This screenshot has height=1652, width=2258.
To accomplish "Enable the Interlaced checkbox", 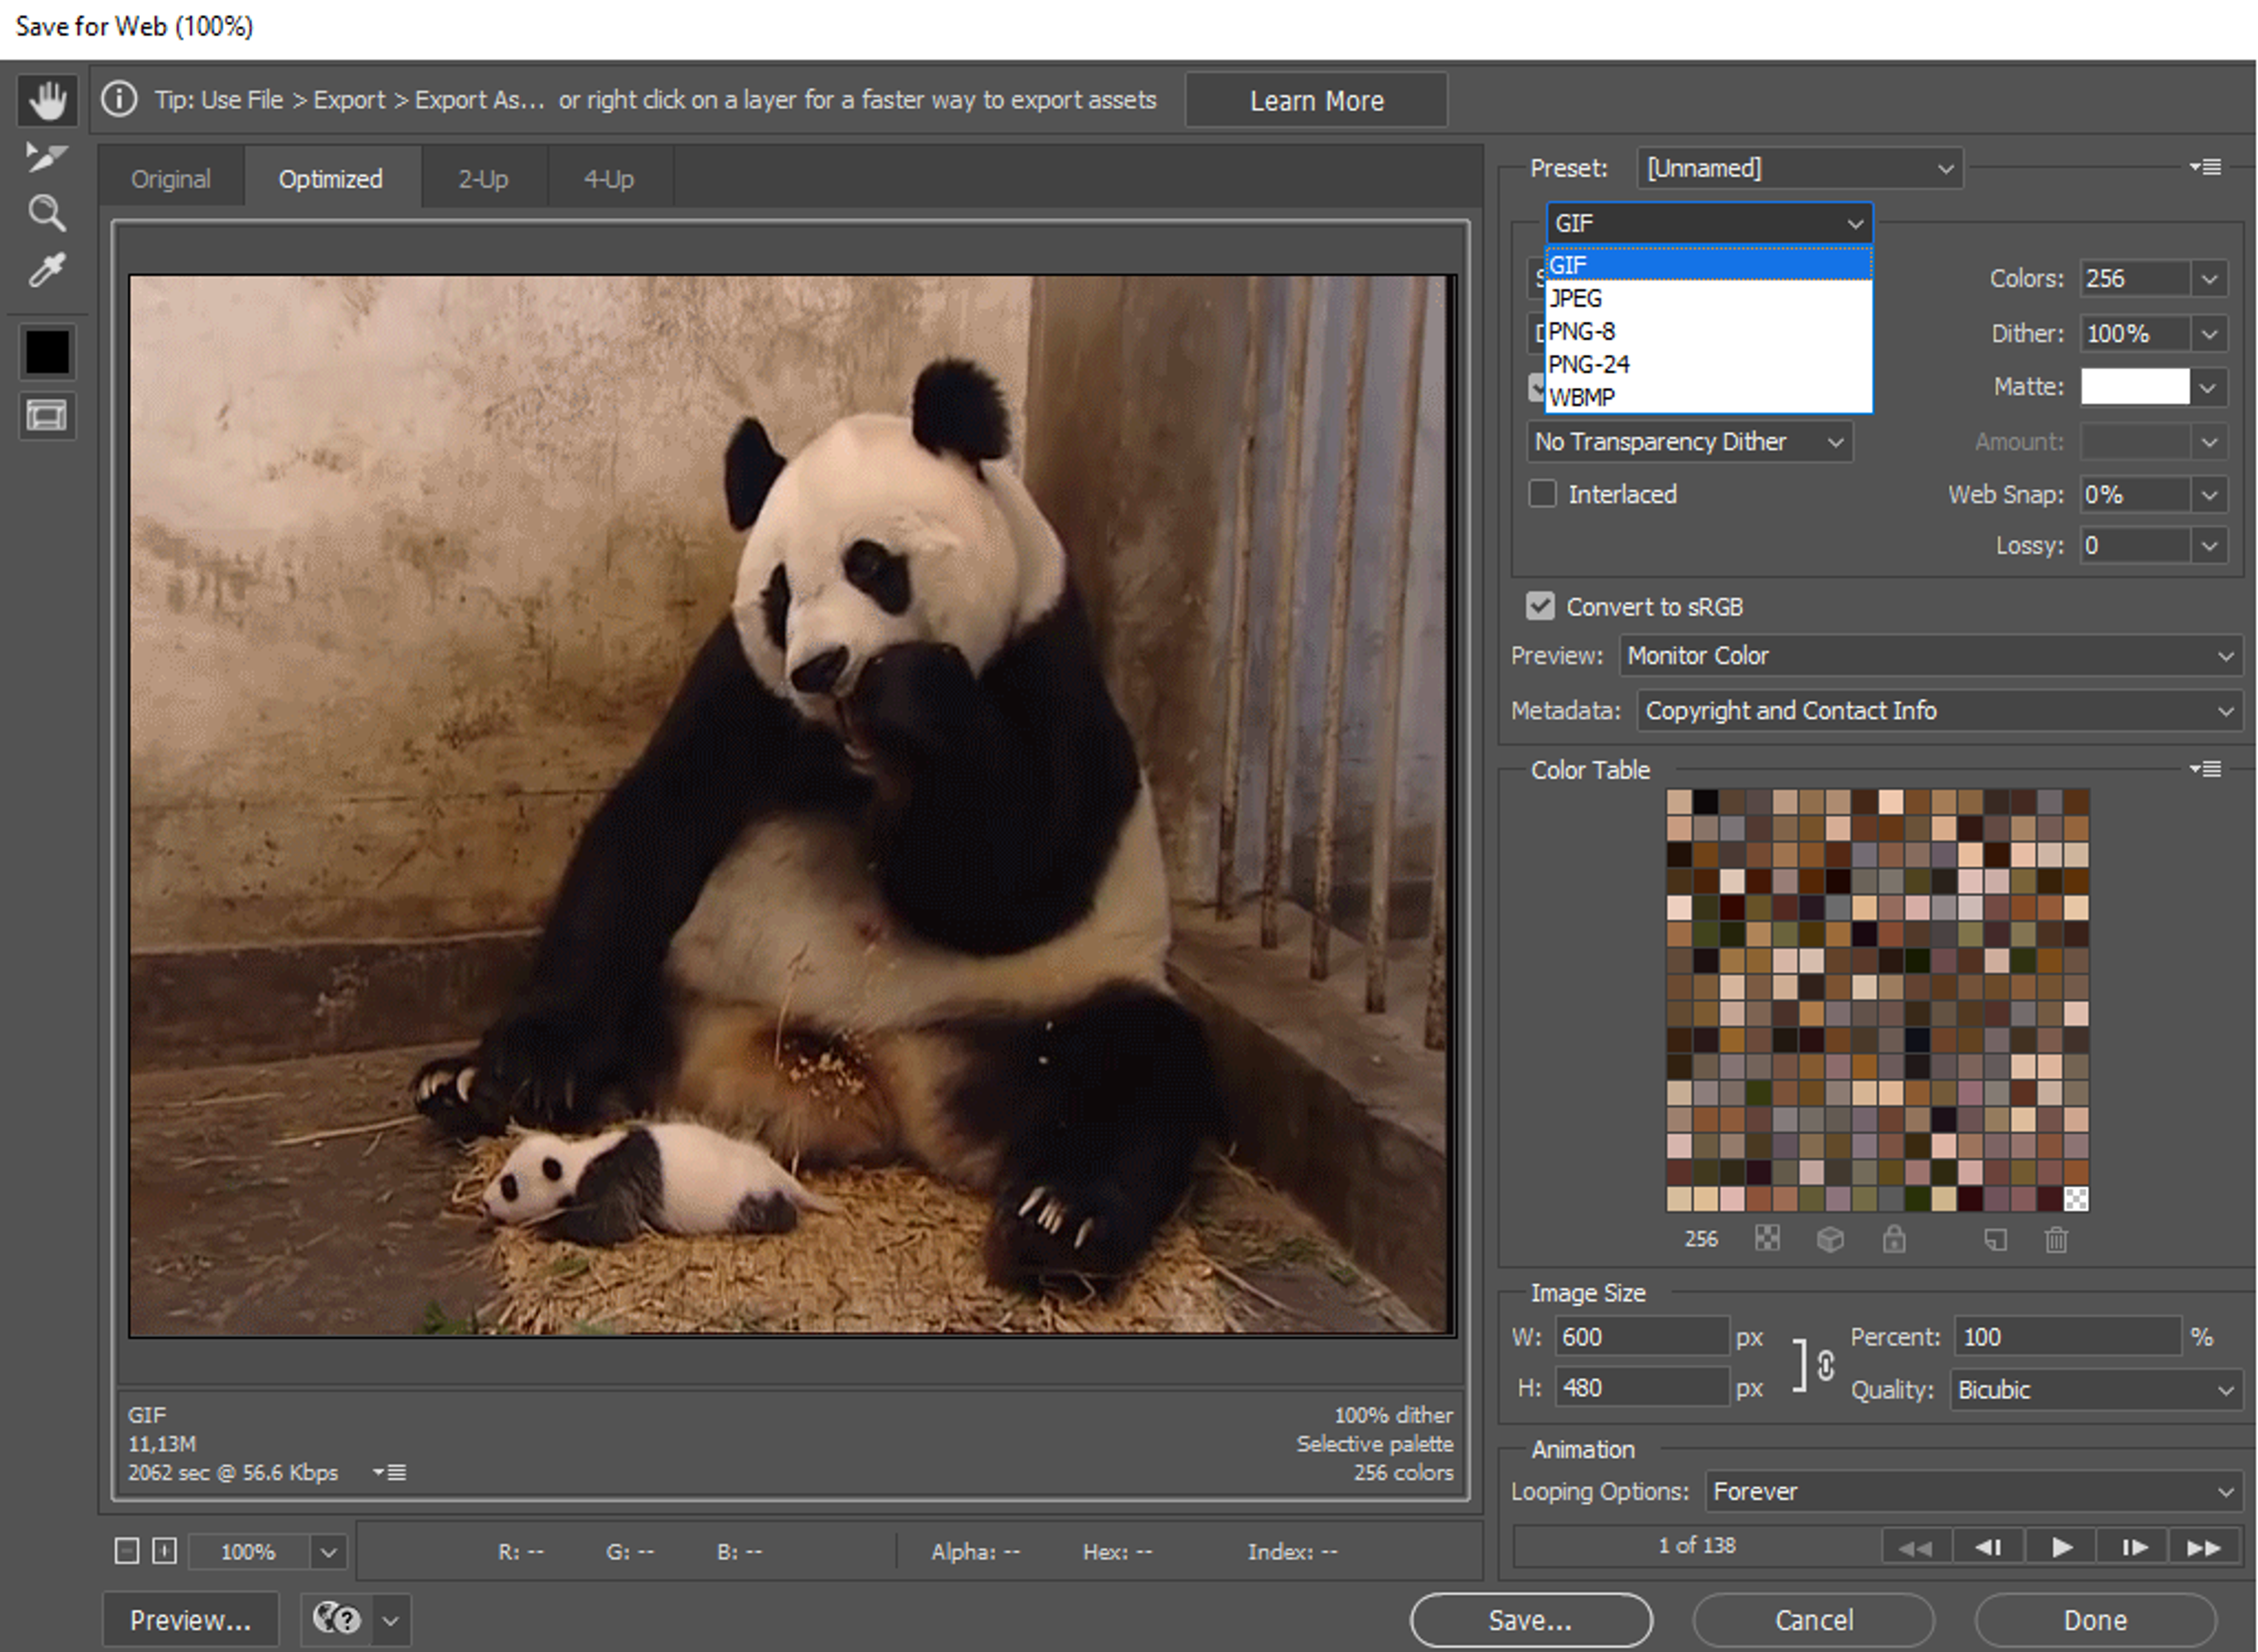I will pos(1542,494).
